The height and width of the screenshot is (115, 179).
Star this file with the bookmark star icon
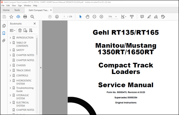pos(11,17)
